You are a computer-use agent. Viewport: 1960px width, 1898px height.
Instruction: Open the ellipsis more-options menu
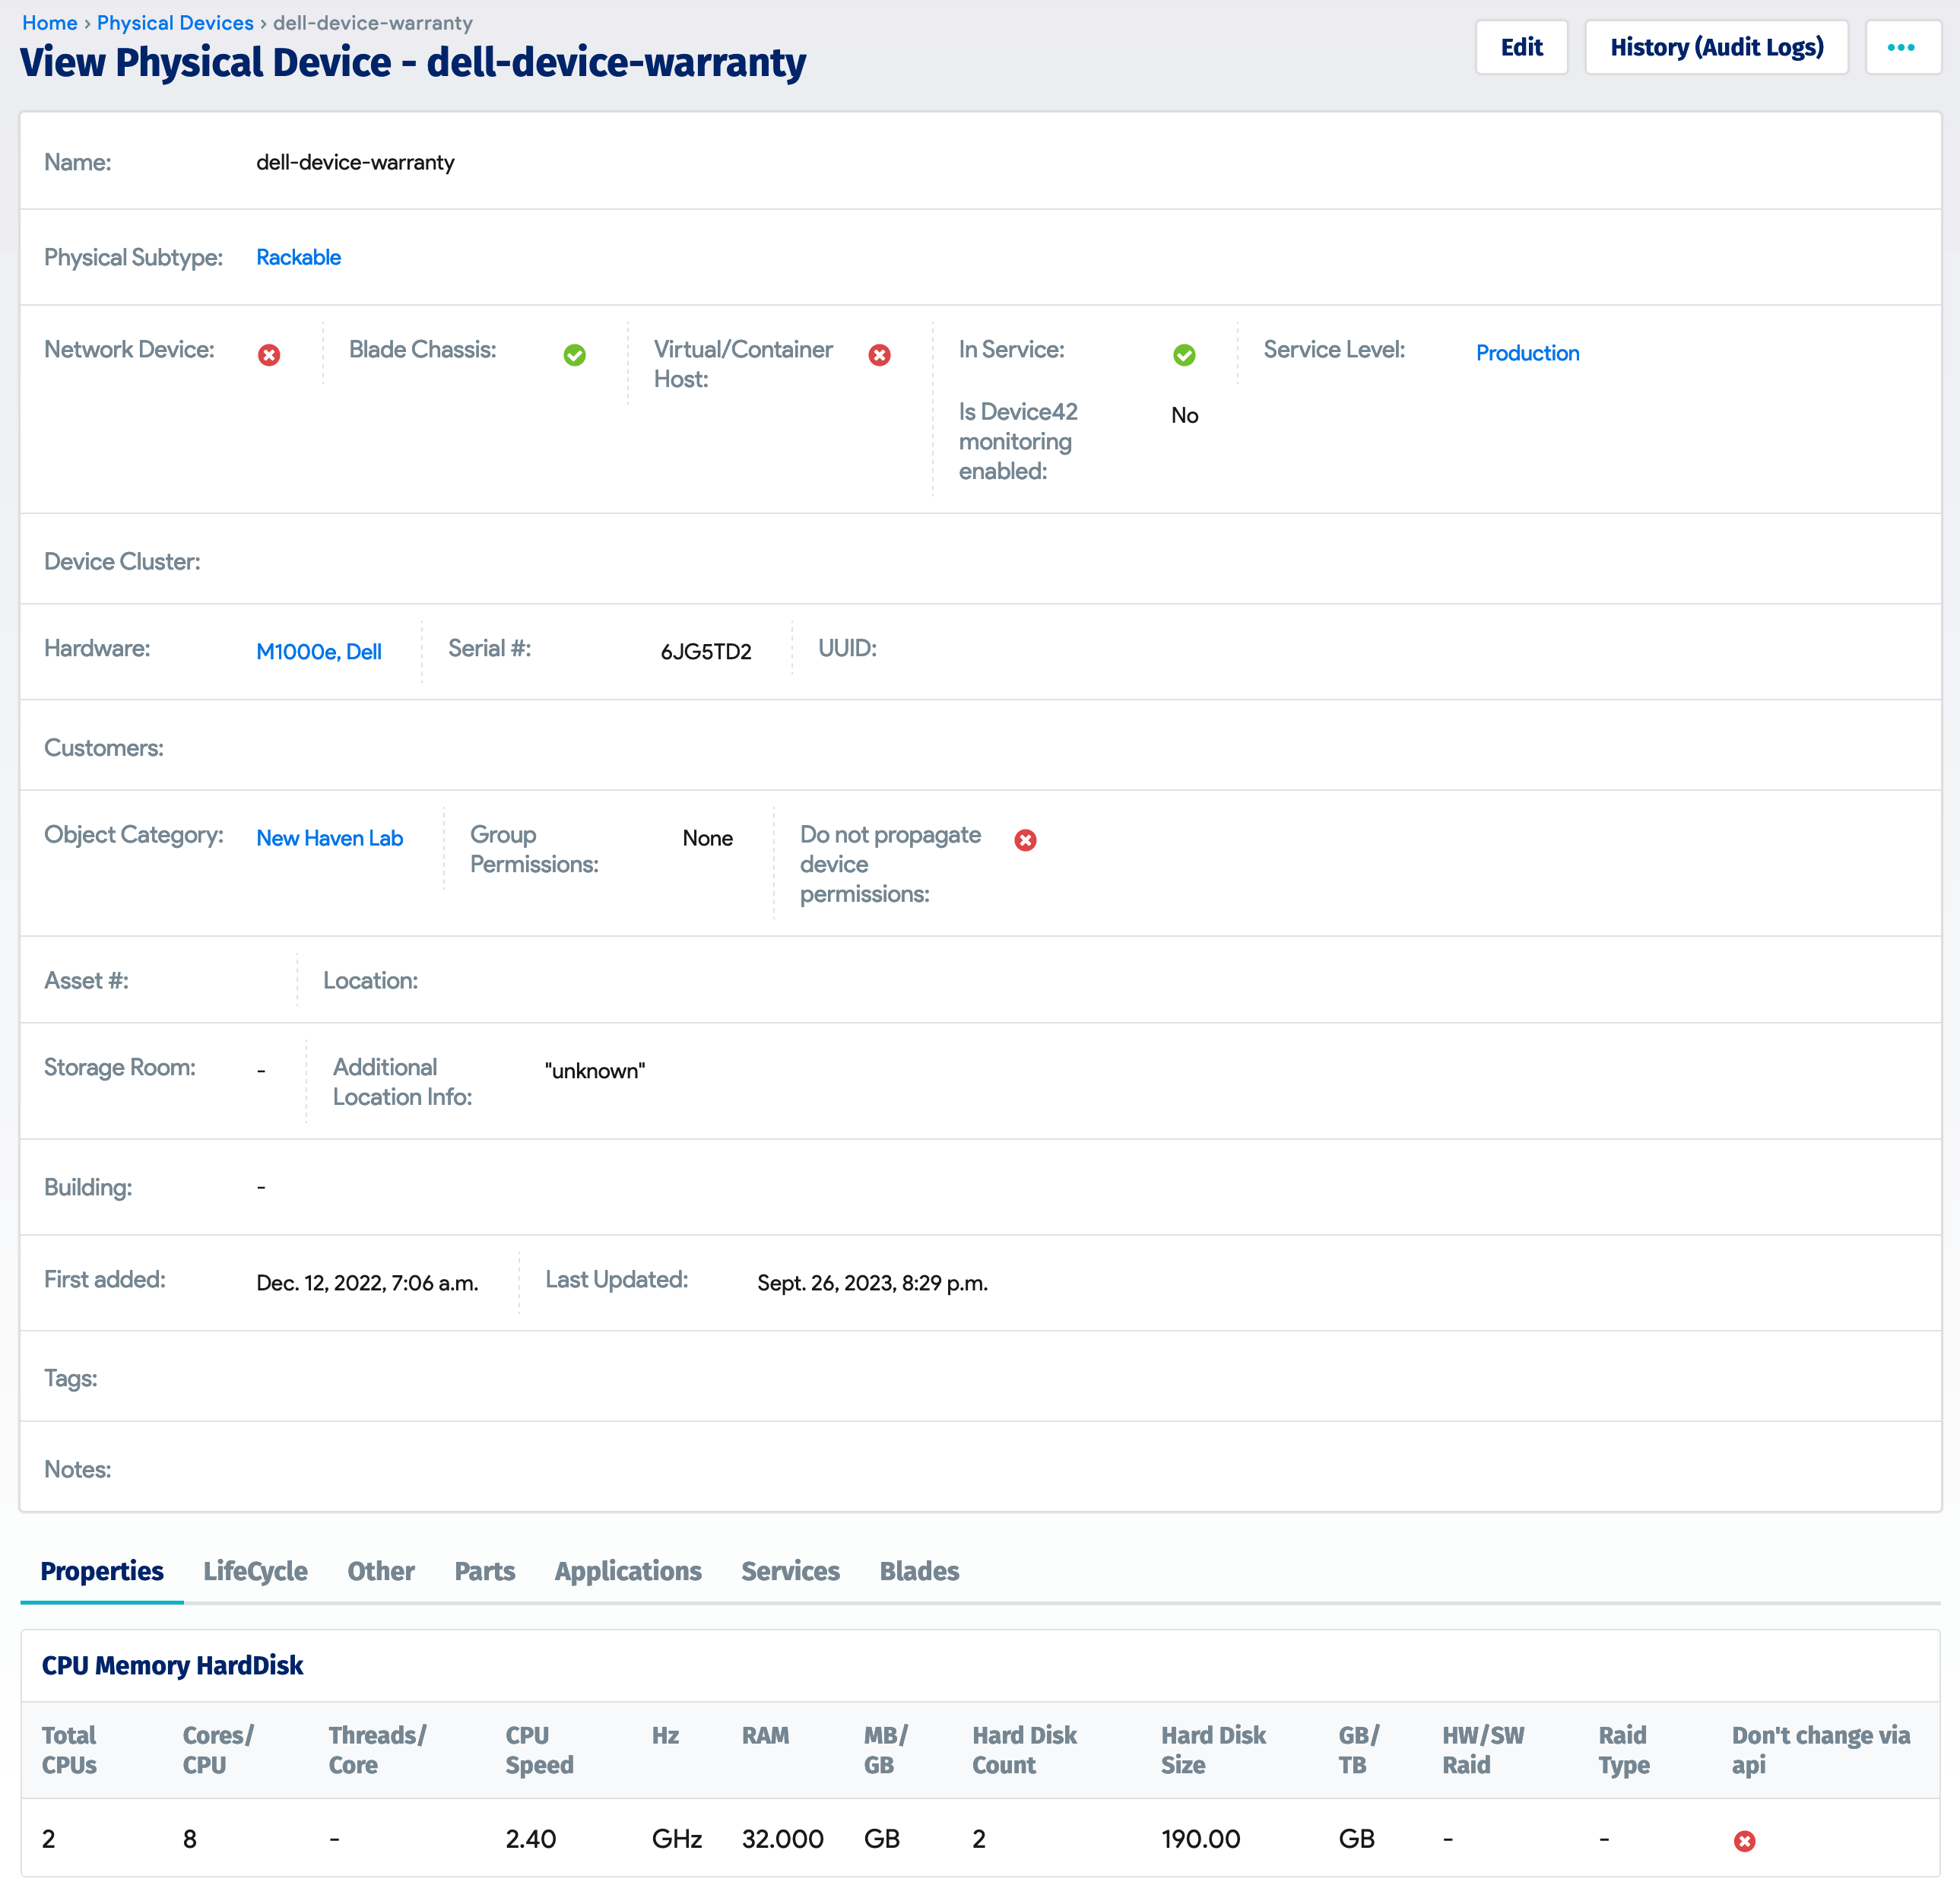click(1903, 46)
